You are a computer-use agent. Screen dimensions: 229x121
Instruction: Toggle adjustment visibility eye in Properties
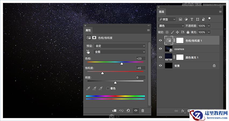pos(136,111)
